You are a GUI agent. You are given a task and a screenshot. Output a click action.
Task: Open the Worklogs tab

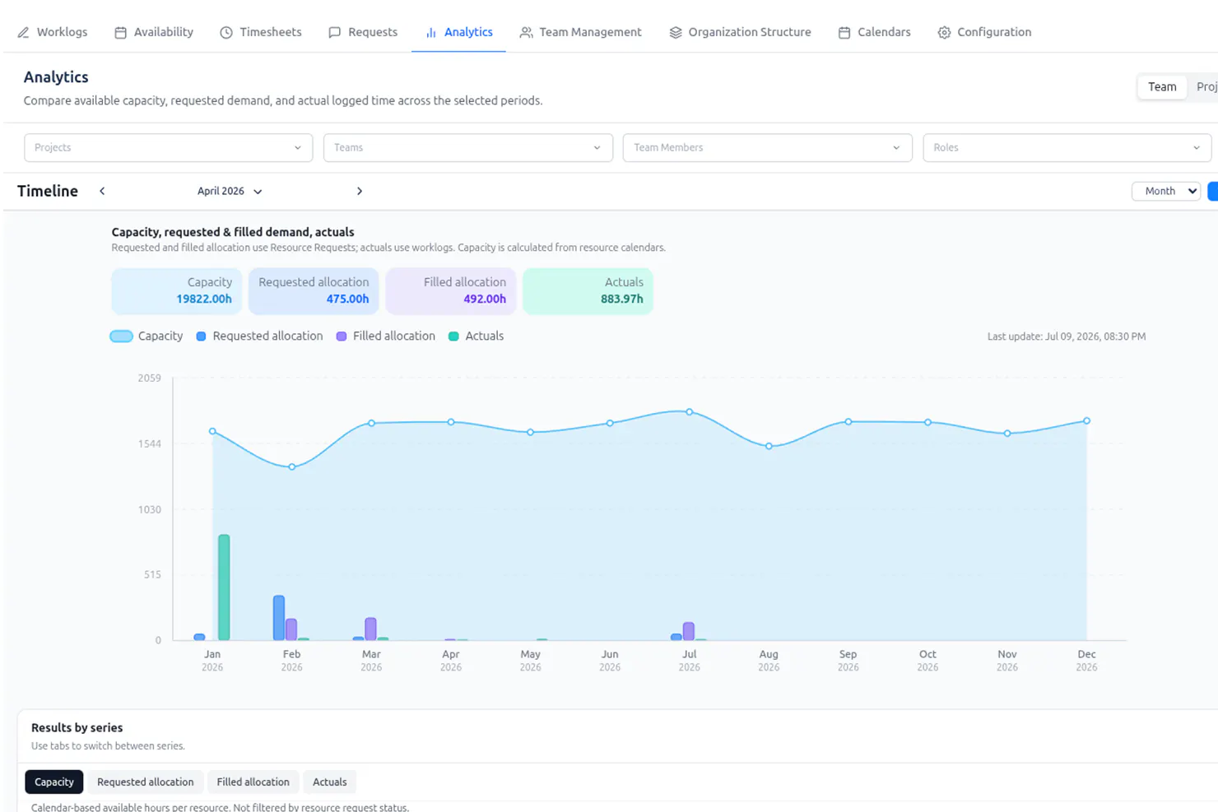(x=53, y=32)
